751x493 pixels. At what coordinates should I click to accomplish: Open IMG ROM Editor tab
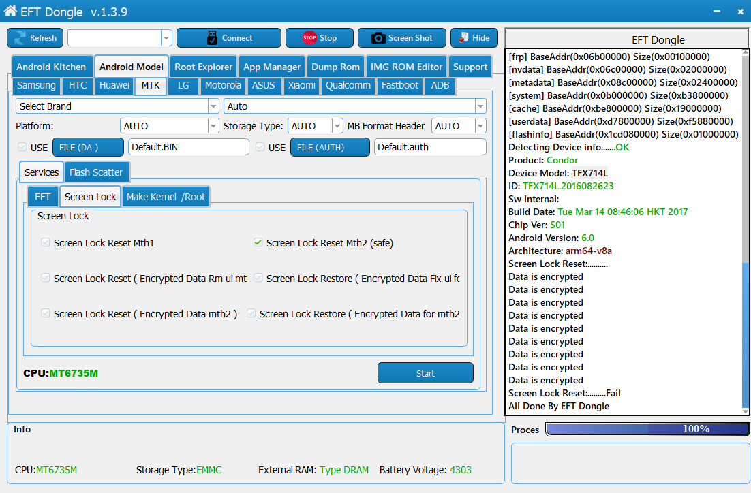406,67
